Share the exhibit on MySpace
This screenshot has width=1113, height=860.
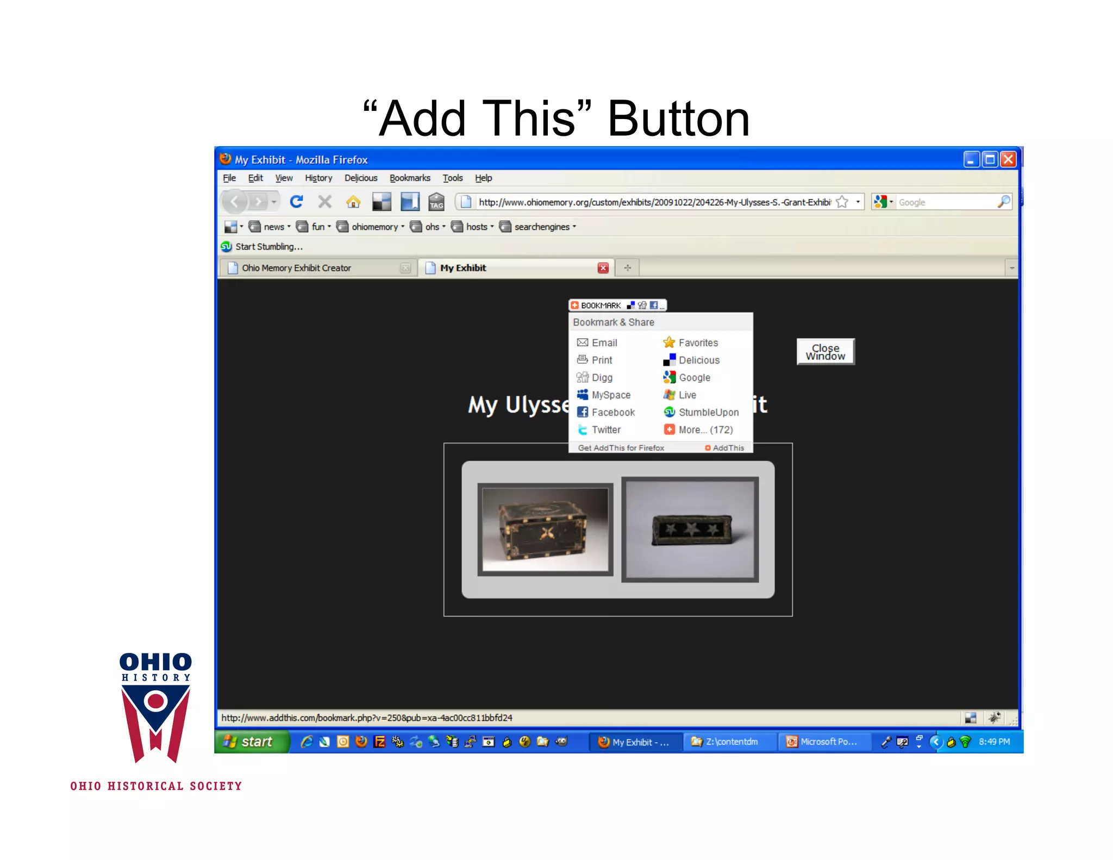click(603, 395)
